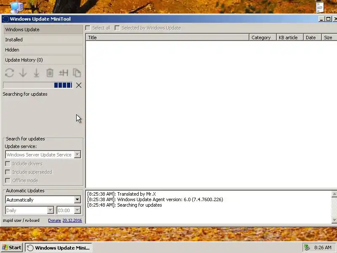Click the Copy to clipboard icon
The width and height of the screenshot is (337, 253).
(77, 73)
